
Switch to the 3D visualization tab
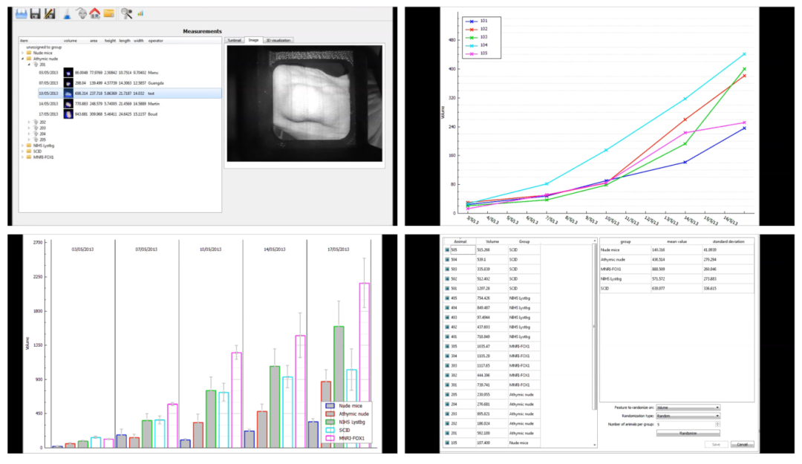click(x=279, y=40)
